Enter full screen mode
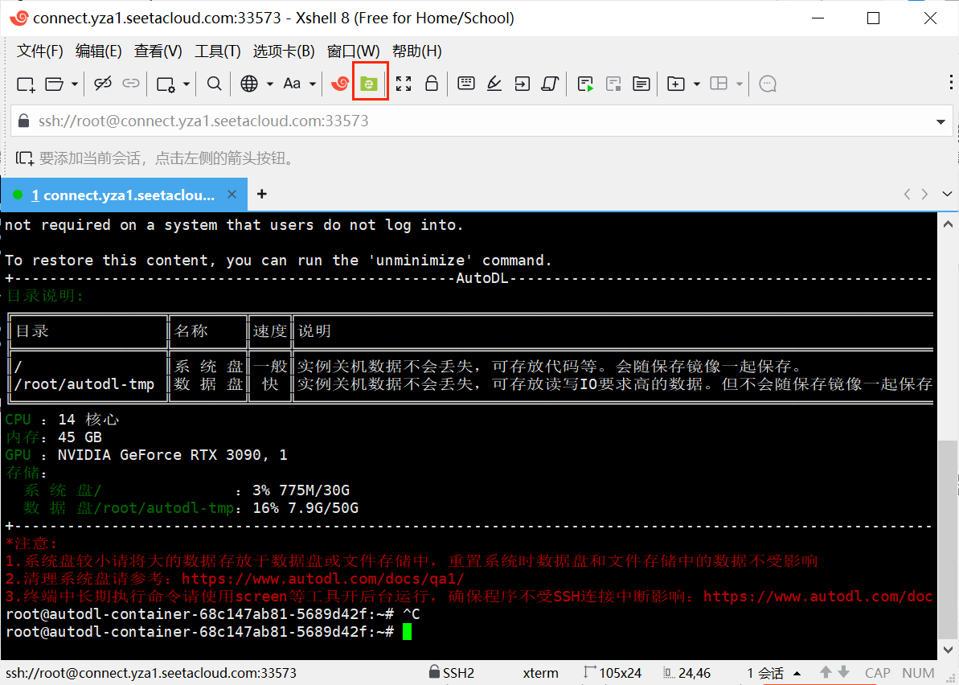 point(404,83)
